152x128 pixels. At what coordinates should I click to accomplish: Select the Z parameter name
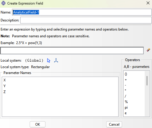(5, 92)
